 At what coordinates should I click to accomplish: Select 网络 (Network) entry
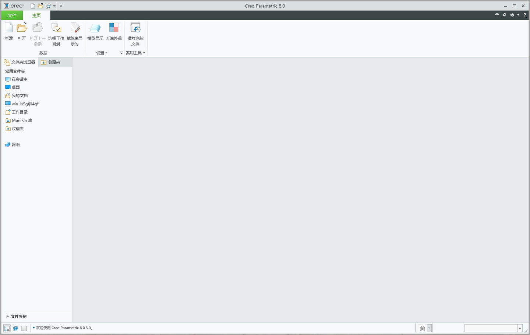click(x=13, y=144)
